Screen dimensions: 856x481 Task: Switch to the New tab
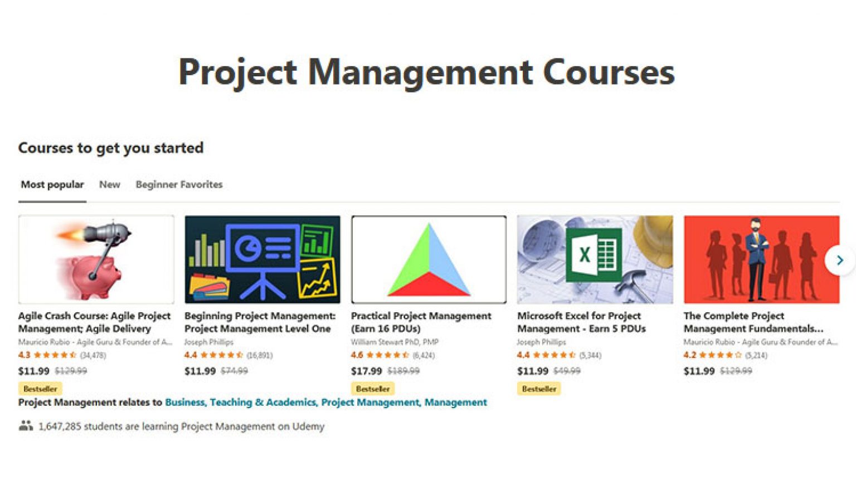[x=109, y=184]
